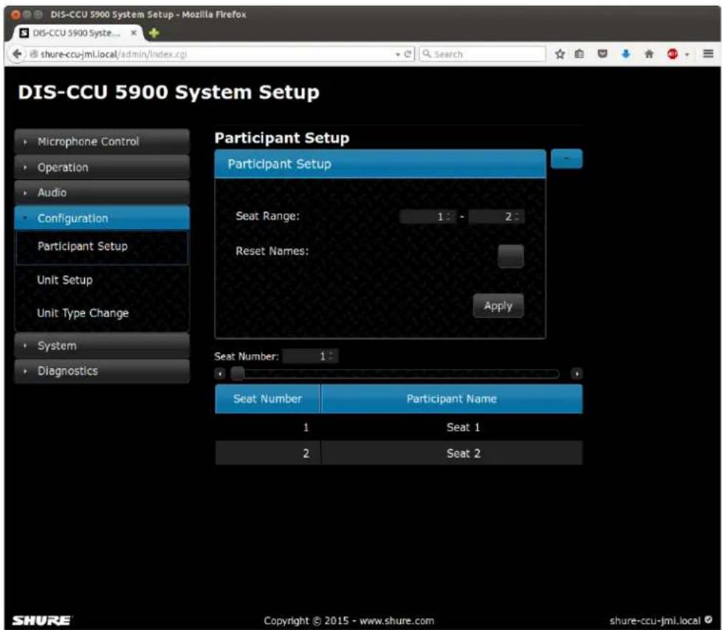
Task: Close the DIS-CCU 5900 browser tab
Action: [134, 32]
